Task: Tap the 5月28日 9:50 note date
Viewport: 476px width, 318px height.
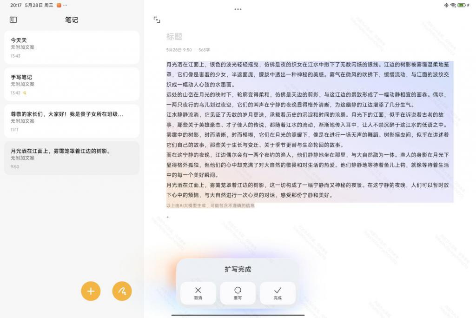Action: tap(179, 50)
